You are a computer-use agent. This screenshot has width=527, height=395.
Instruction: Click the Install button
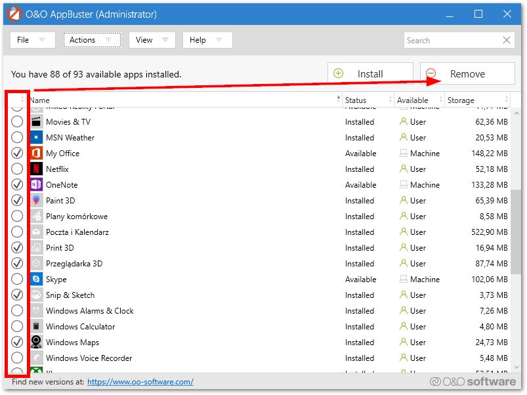click(370, 73)
